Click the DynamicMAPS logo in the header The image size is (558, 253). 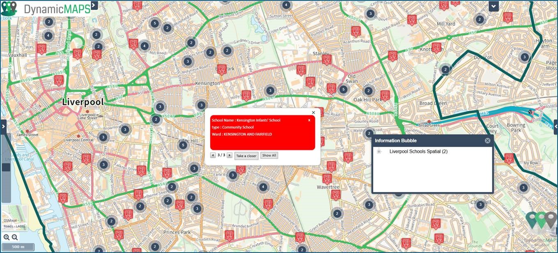click(46, 9)
